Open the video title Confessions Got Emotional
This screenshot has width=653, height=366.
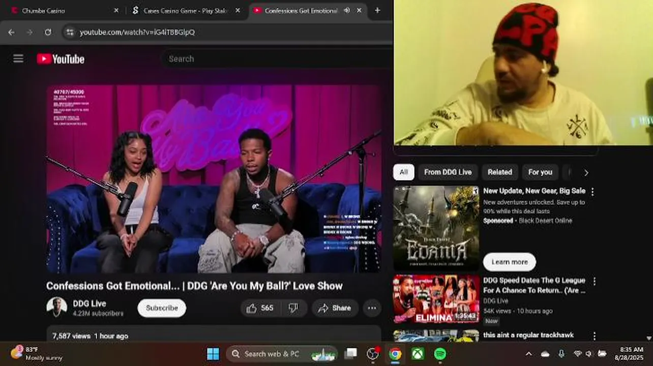[194, 286]
